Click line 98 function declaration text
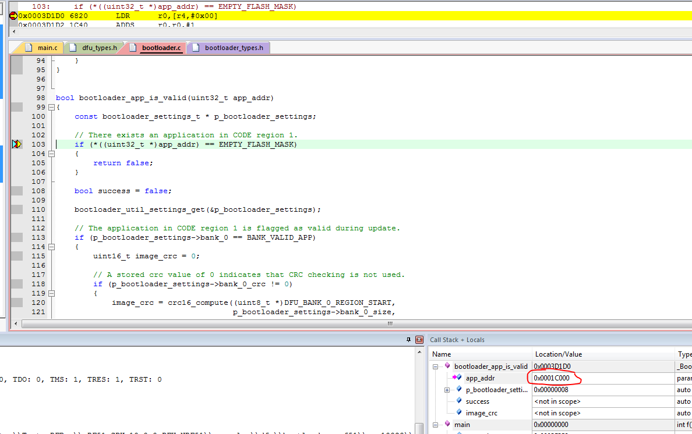 point(165,98)
